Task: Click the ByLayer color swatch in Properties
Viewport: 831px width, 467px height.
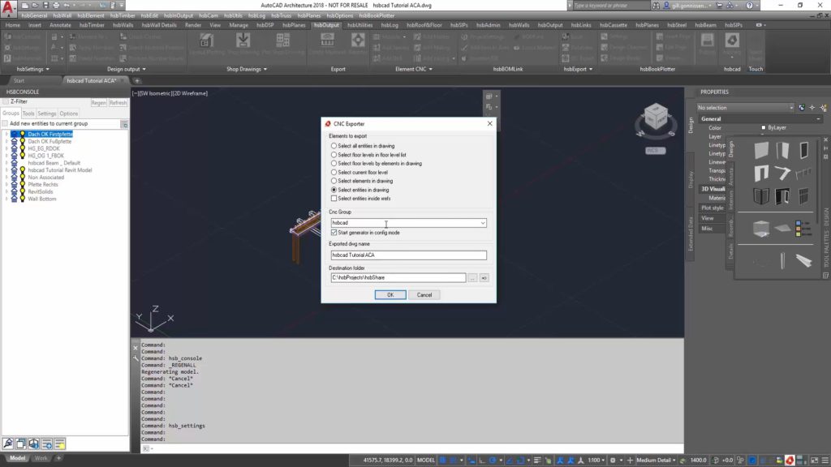Action: pyautogui.click(x=764, y=127)
